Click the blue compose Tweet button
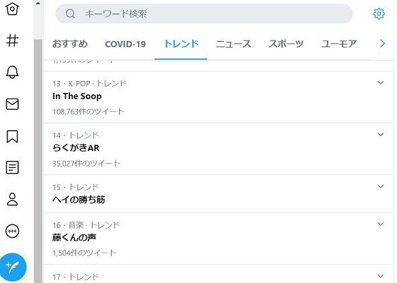 (13, 268)
